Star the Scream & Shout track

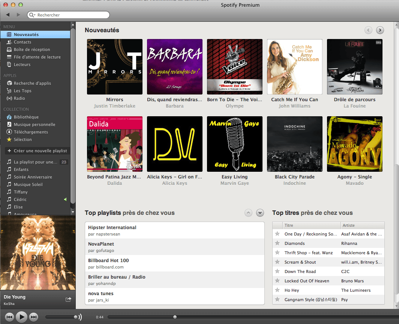[x=277, y=262]
